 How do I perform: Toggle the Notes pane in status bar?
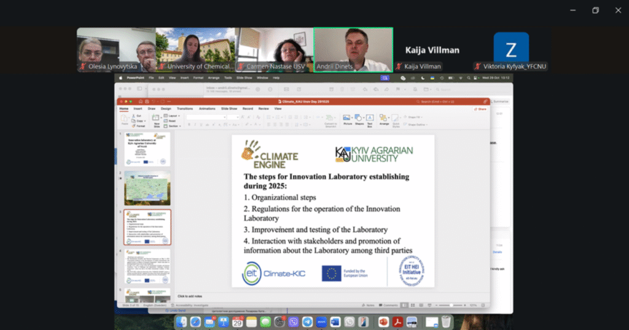[369, 305]
